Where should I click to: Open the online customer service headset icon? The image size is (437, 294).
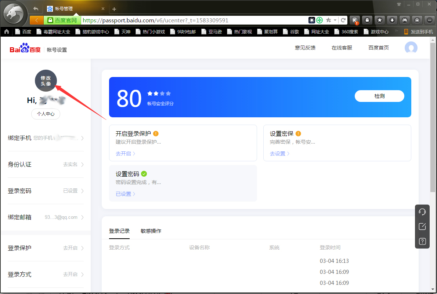point(422,212)
